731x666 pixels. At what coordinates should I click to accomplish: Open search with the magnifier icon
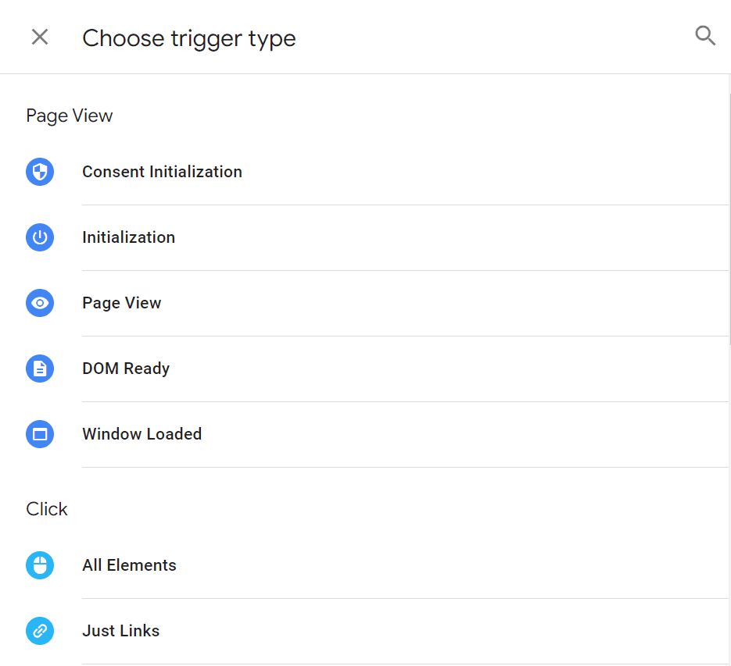(x=705, y=36)
